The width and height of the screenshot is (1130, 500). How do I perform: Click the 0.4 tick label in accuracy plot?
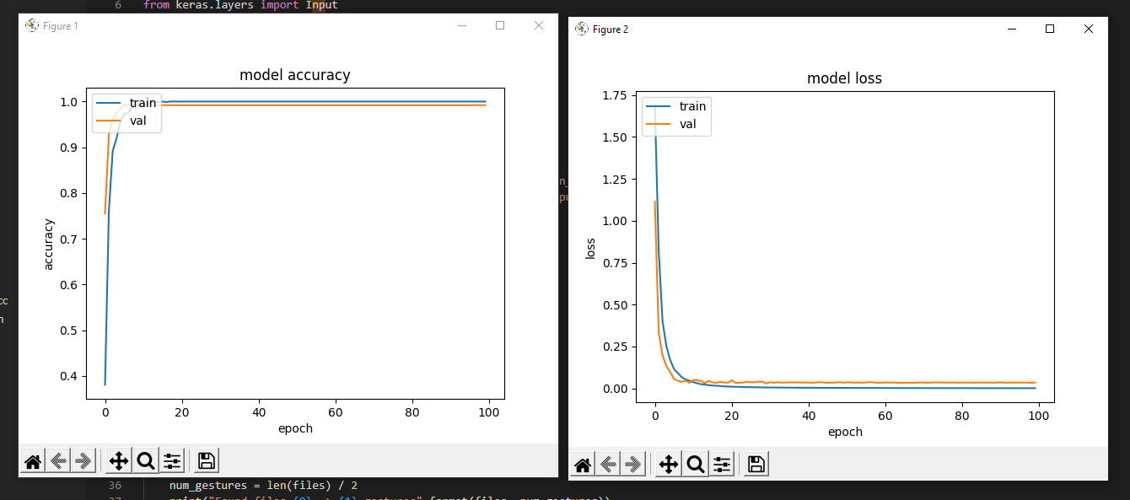[68, 376]
